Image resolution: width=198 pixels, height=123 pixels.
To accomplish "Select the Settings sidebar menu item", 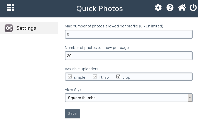I will 26,28.
